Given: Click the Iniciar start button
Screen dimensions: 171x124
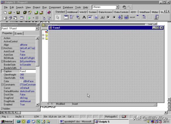Looking at the screenshot, I should 7,121.
